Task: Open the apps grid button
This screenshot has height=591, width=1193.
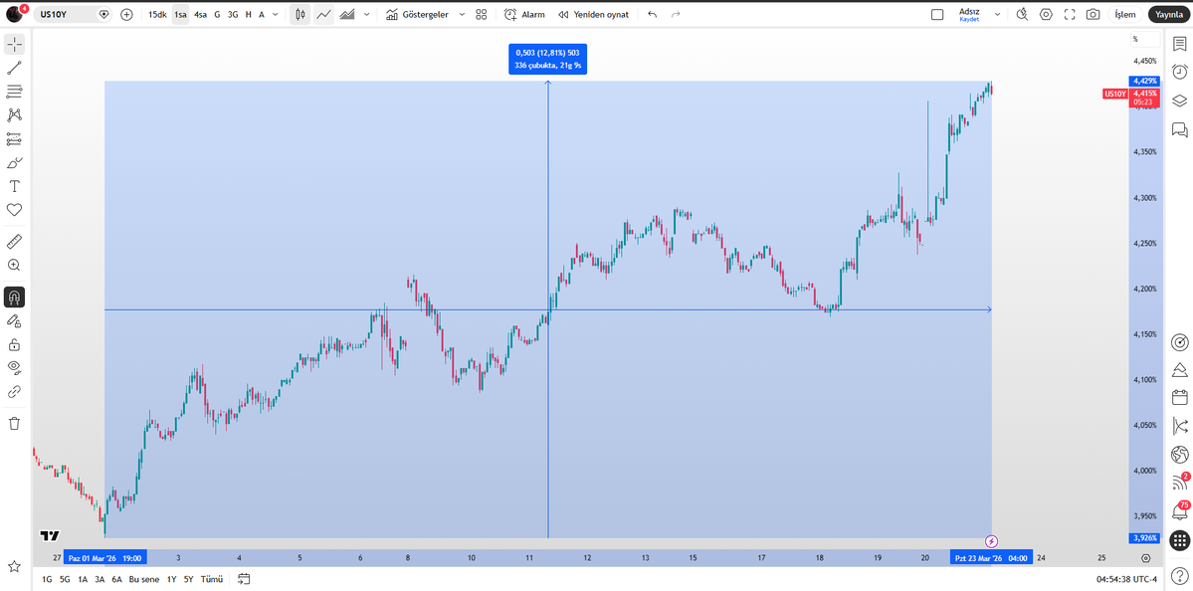Action: [1179, 541]
